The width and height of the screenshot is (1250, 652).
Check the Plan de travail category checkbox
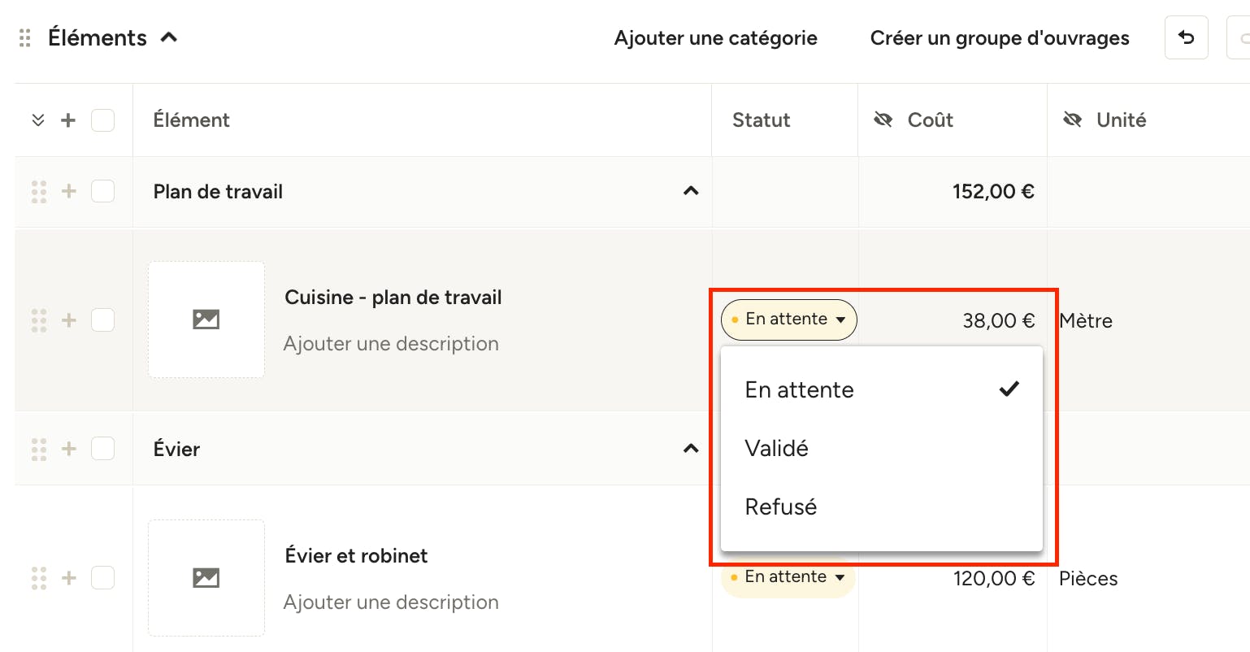[102, 191]
